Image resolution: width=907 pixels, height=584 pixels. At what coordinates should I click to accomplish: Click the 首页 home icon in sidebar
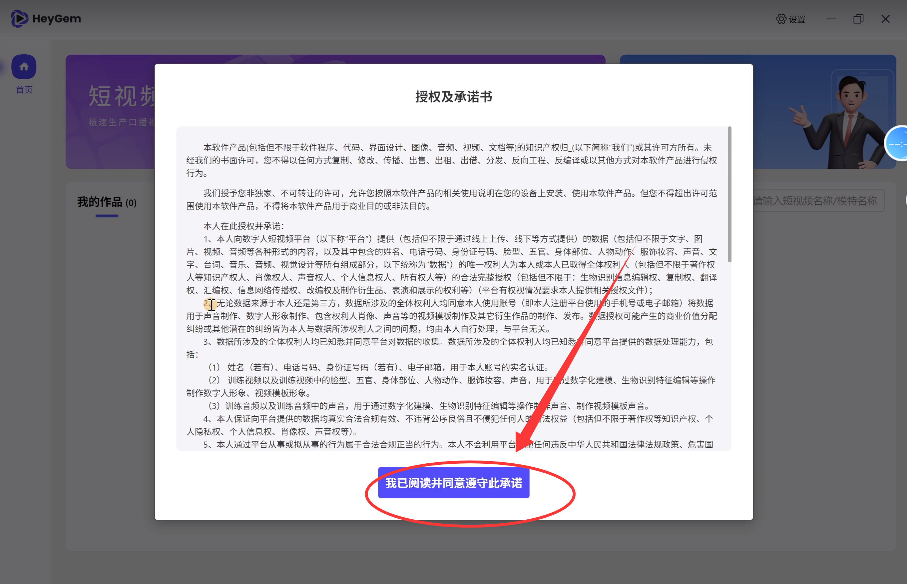[x=24, y=67]
